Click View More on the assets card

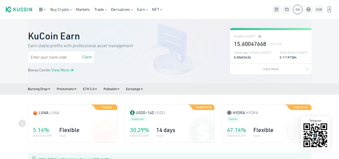pyautogui.click(x=270, y=69)
